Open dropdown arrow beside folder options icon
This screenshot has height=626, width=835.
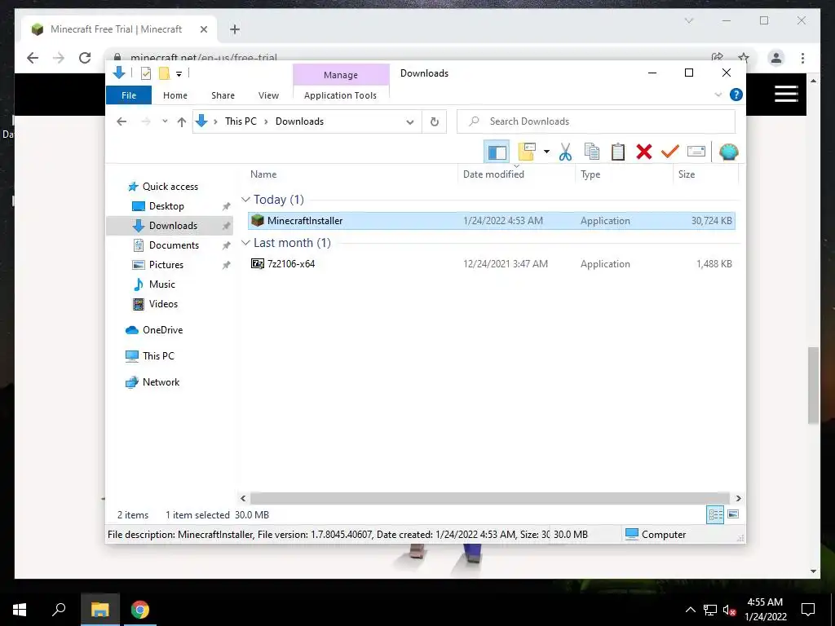click(546, 152)
